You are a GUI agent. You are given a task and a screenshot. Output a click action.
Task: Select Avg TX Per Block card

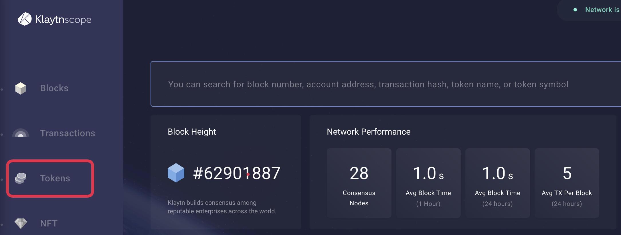[567, 183]
